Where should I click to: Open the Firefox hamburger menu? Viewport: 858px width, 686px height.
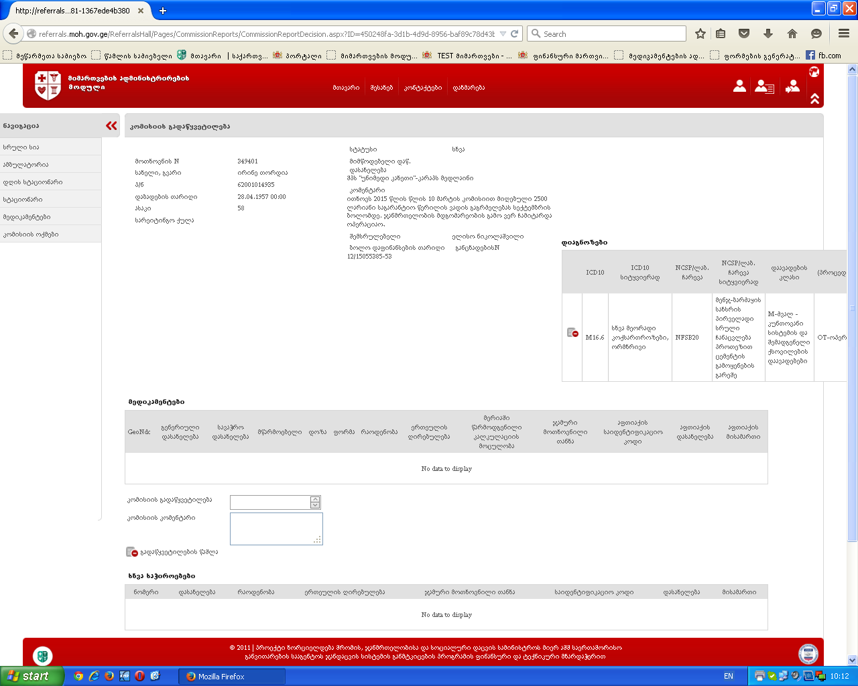point(844,33)
